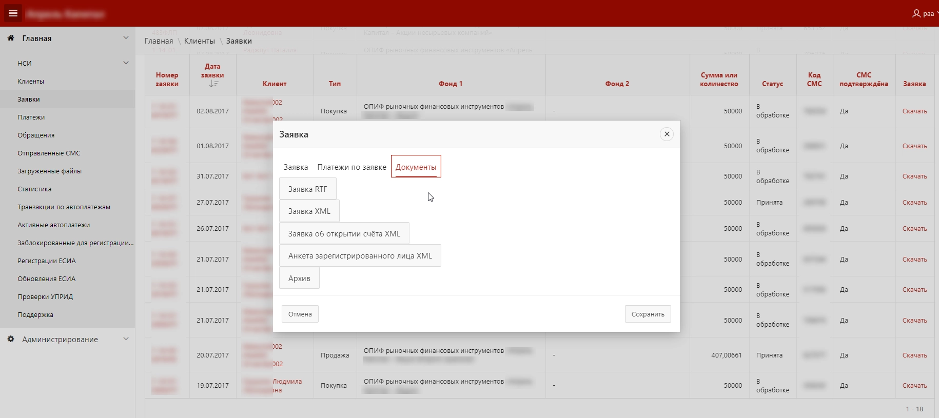The image size is (939, 418).
Task: Collapse the Главная sidebar section
Action: (x=126, y=38)
